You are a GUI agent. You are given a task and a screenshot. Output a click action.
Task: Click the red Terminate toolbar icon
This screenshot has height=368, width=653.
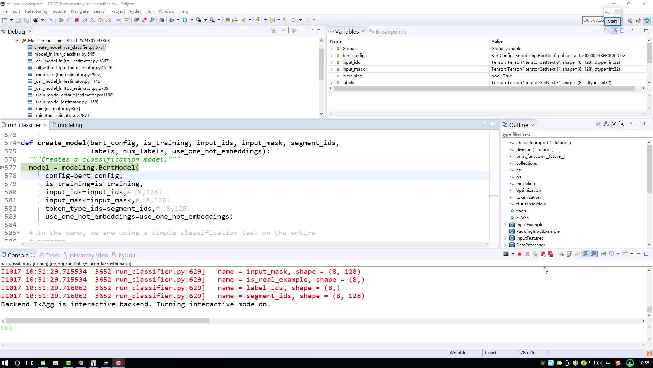[77, 20]
